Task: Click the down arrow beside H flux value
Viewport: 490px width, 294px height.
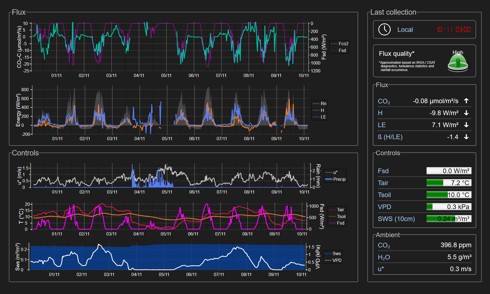Action: (466, 113)
